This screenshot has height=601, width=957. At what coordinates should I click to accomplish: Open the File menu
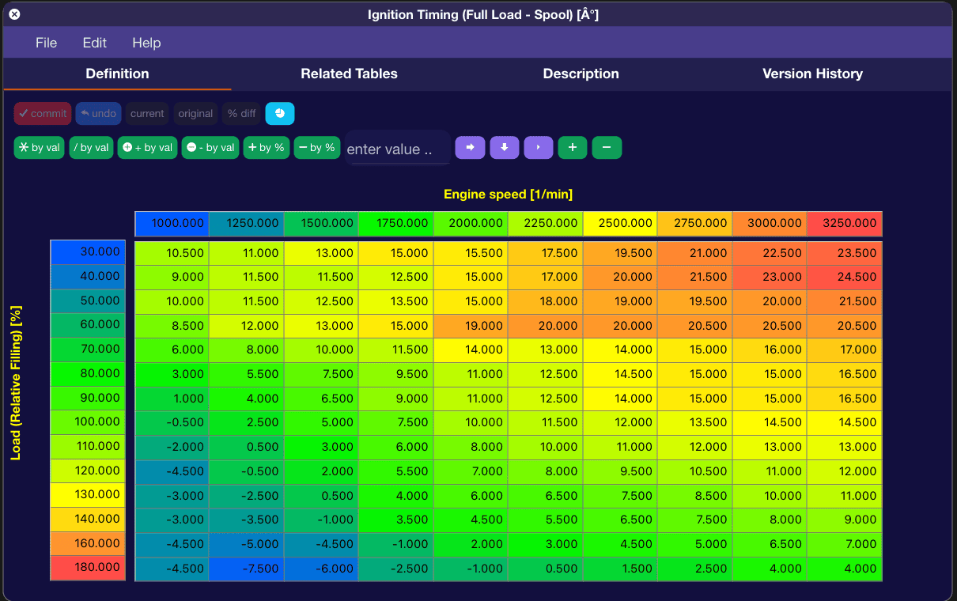tap(47, 43)
